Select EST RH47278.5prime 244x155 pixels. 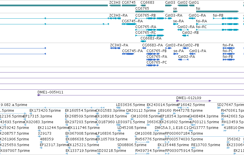coord(188,111)
